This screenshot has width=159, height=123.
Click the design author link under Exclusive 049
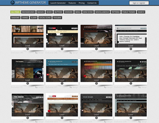pyautogui.click(x=41, y=53)
